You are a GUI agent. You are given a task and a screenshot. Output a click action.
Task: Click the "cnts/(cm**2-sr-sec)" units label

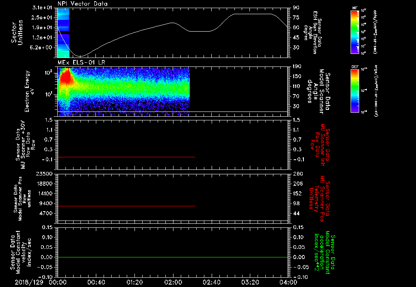[x=375, y=32]
